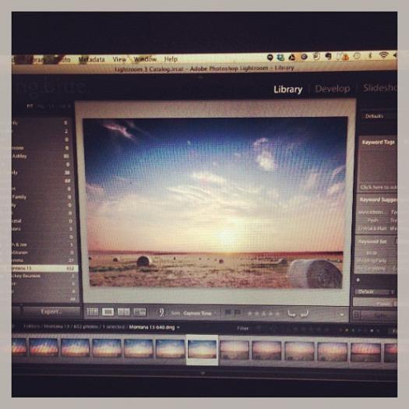Viewport: 409px width, 409px height.
Task: Click the Sync button in the right panel
Action: [x=380, y=316]
